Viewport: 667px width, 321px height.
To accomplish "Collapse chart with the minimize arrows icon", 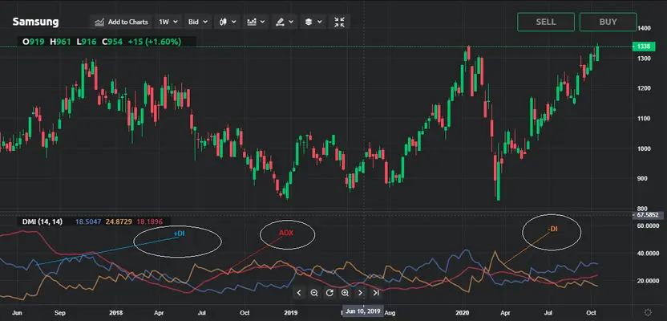I will 340,22.
